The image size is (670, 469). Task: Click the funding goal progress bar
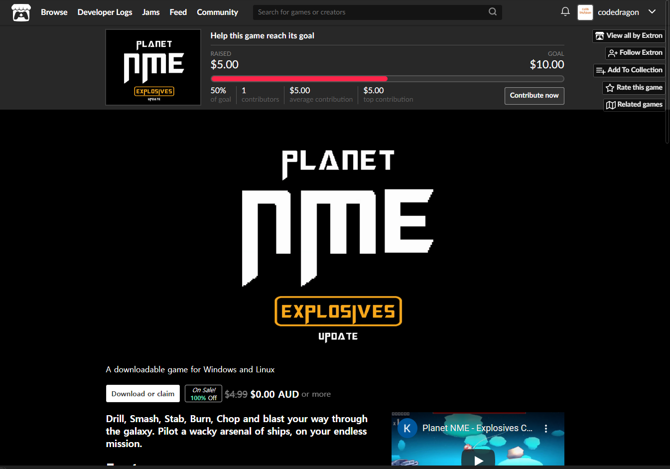pyautogui.click(x=387, y=79)
